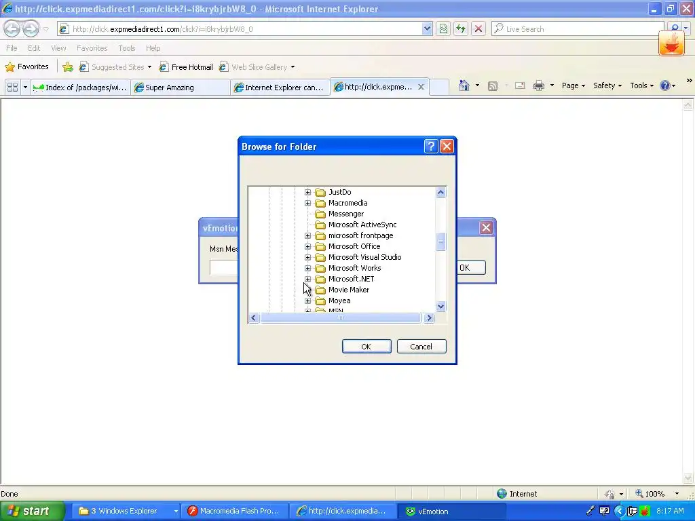Open the Help menu
Image resolution: width=695 pixels, height=521 pixels.
(153, 48)
